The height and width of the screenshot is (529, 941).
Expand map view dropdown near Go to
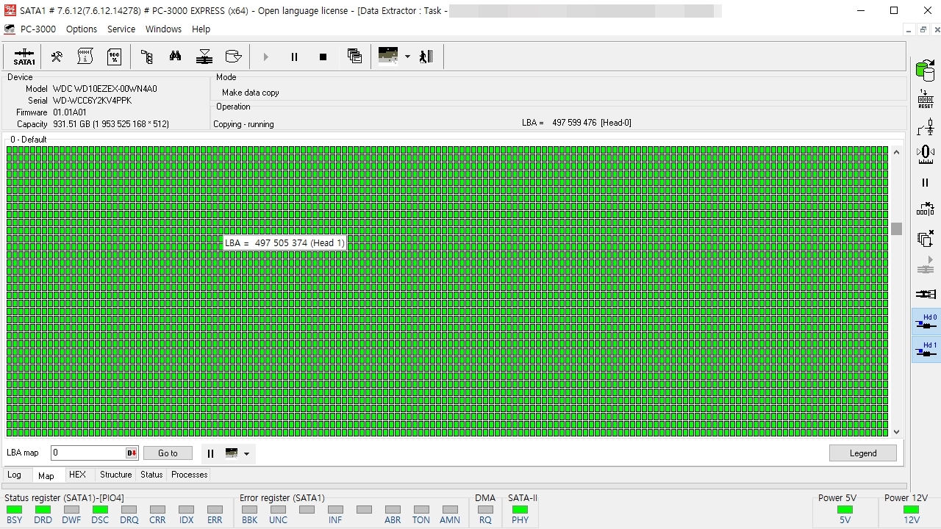246,453
